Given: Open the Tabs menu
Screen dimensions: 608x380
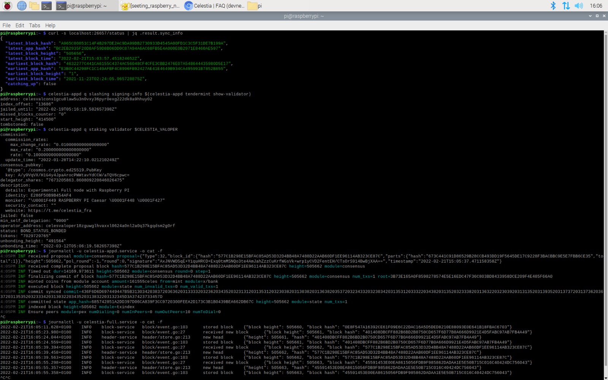Looking at the screenshot, I should point(34,25).
